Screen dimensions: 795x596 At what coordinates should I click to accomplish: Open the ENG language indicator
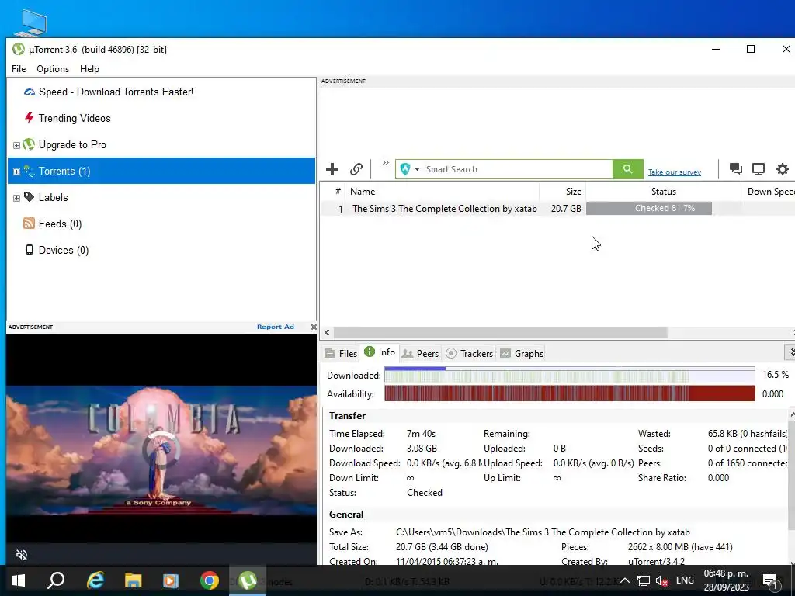point(685,580)
